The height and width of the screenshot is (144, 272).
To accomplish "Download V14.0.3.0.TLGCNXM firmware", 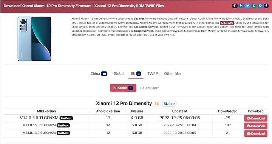I will (x=256, y=118).
